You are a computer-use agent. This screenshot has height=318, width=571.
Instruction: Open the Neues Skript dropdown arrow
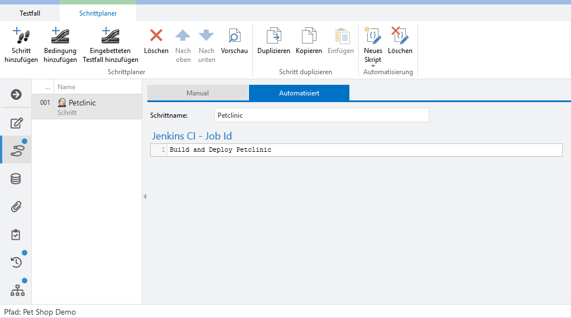(373, 66)
